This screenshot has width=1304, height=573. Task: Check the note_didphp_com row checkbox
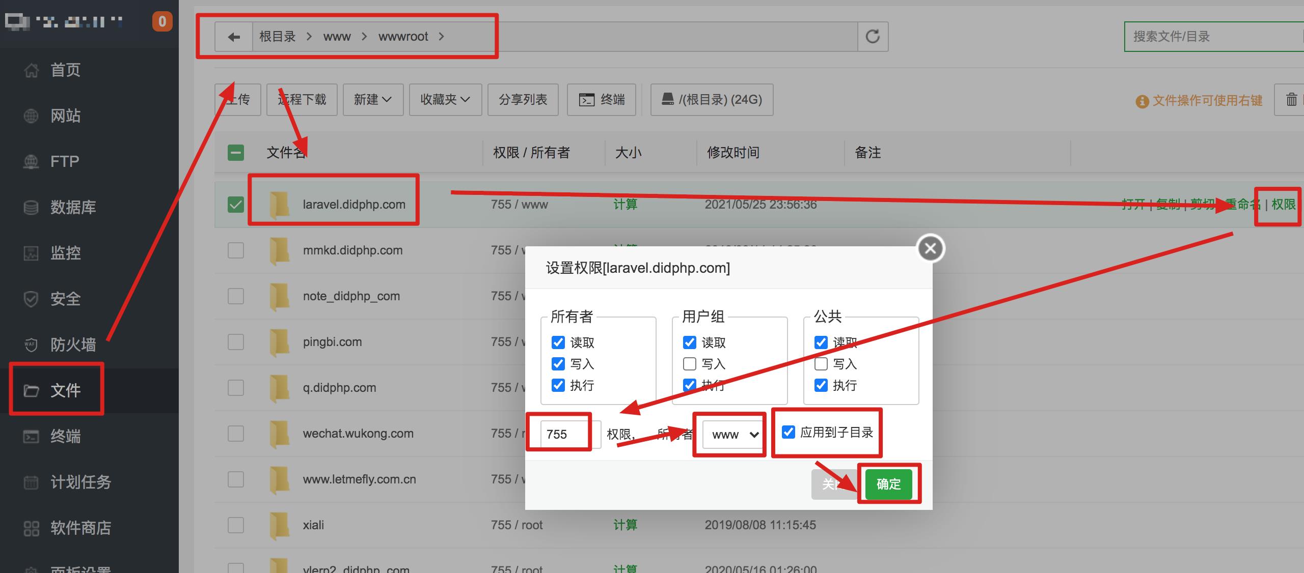tap(236, 296)
